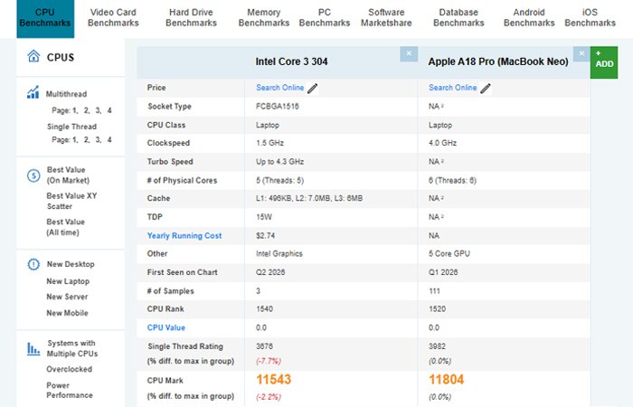Click the green ADD button

pos(604,62)
